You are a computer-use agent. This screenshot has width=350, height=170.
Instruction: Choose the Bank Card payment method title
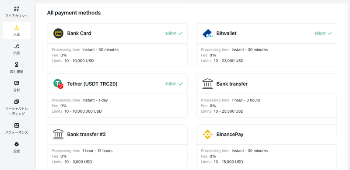79,34
